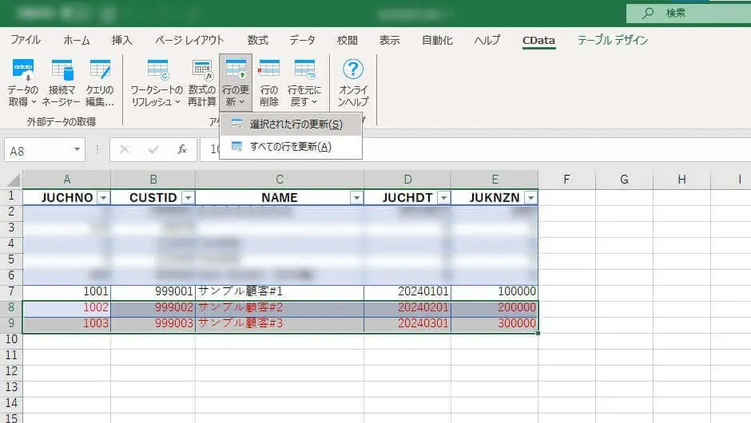Click the formula bar cancel X icon
This screenshot has width=751, height=423.
pos(125,150)
